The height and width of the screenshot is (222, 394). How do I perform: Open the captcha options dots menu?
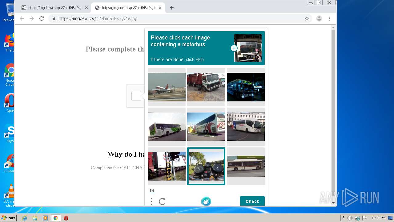tap(151, 202)
